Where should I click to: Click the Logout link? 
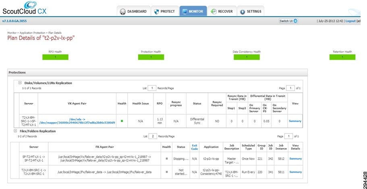click(350, 21)
